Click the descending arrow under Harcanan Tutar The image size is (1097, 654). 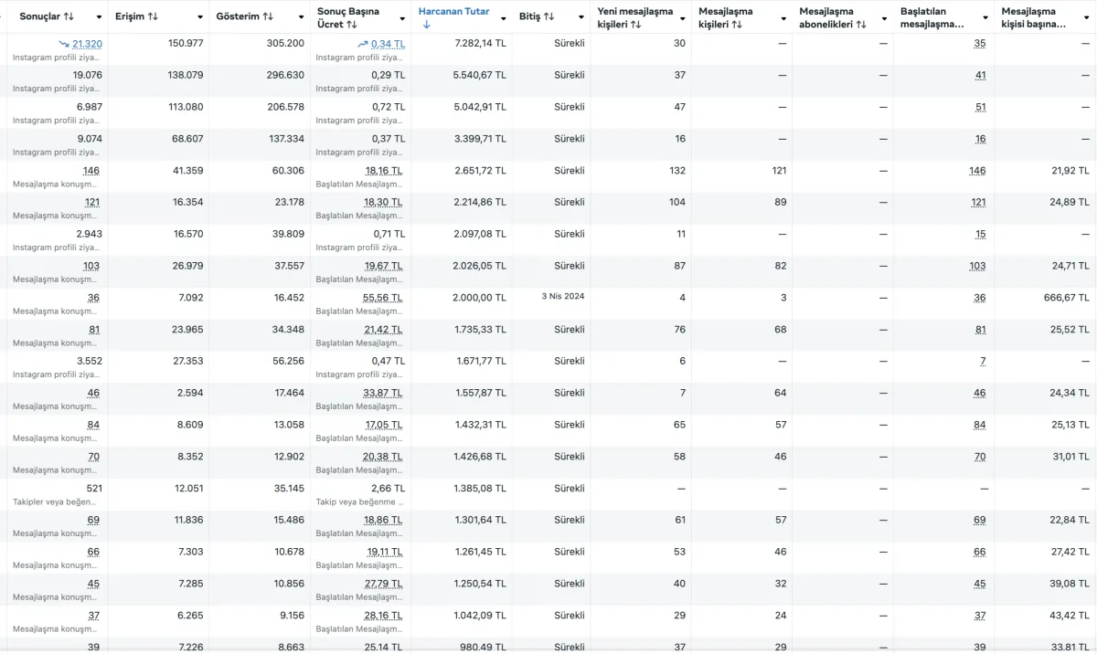426,25
